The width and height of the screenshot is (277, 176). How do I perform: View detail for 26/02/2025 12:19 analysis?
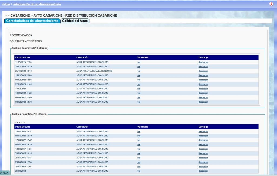click(139, 67)
